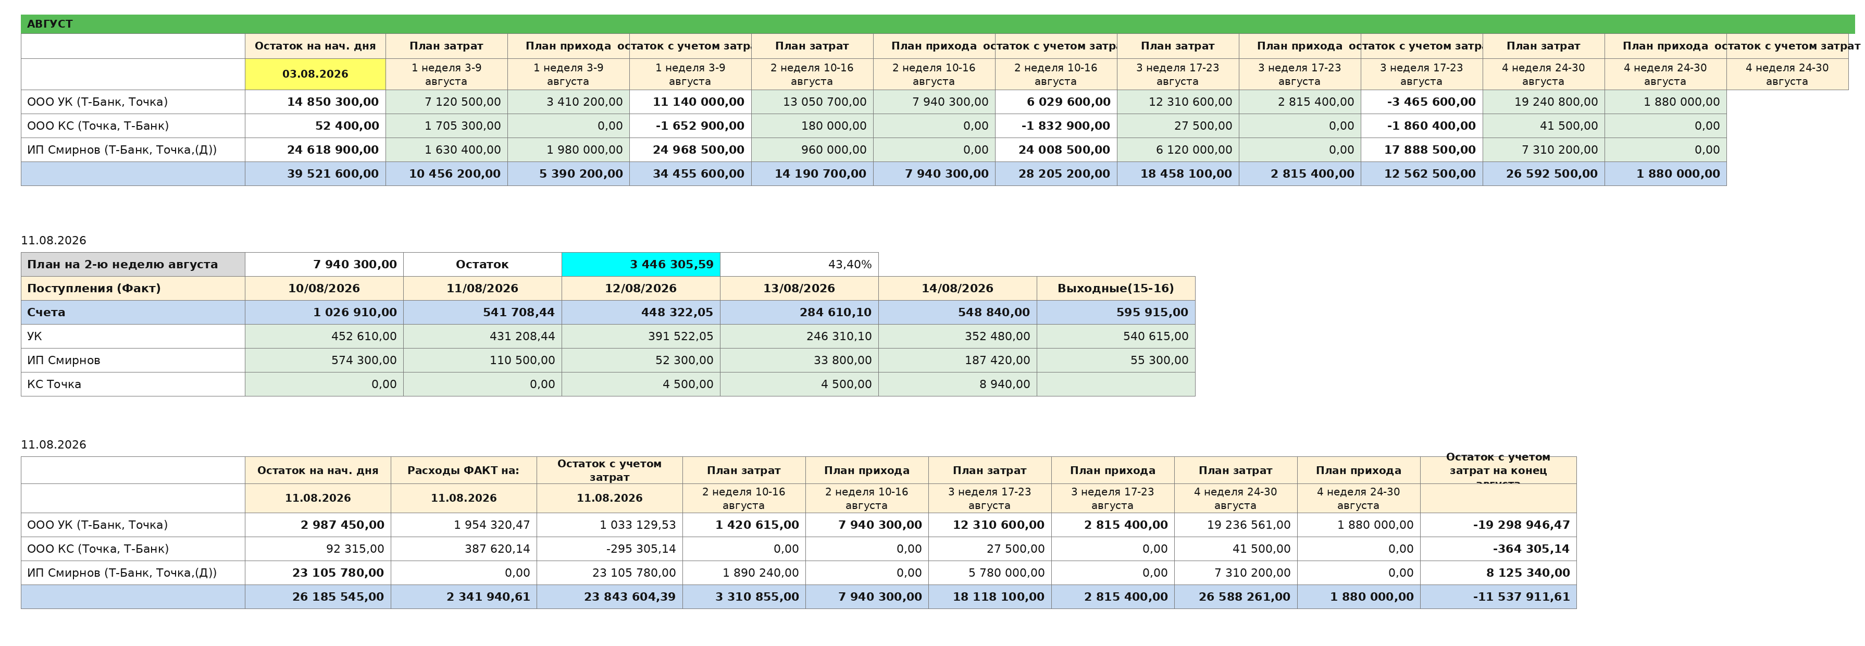Screen dimensions: 1865x646
Task: Click the total 39 521 600,00
Action: click(x=315, y=174)
